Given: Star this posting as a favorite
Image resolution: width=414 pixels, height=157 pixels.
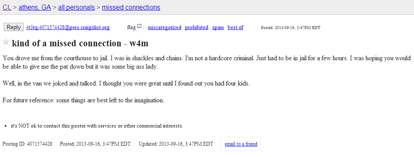Looking at the screenshot, I should [6, 41].
